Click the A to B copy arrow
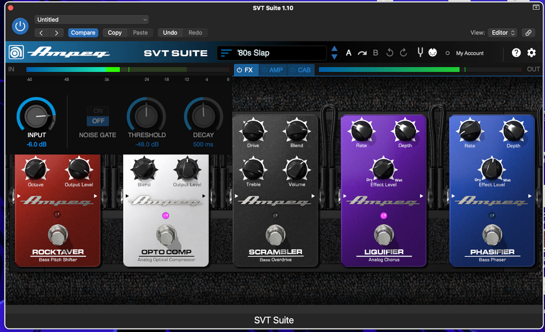 (x=362, y=53)
